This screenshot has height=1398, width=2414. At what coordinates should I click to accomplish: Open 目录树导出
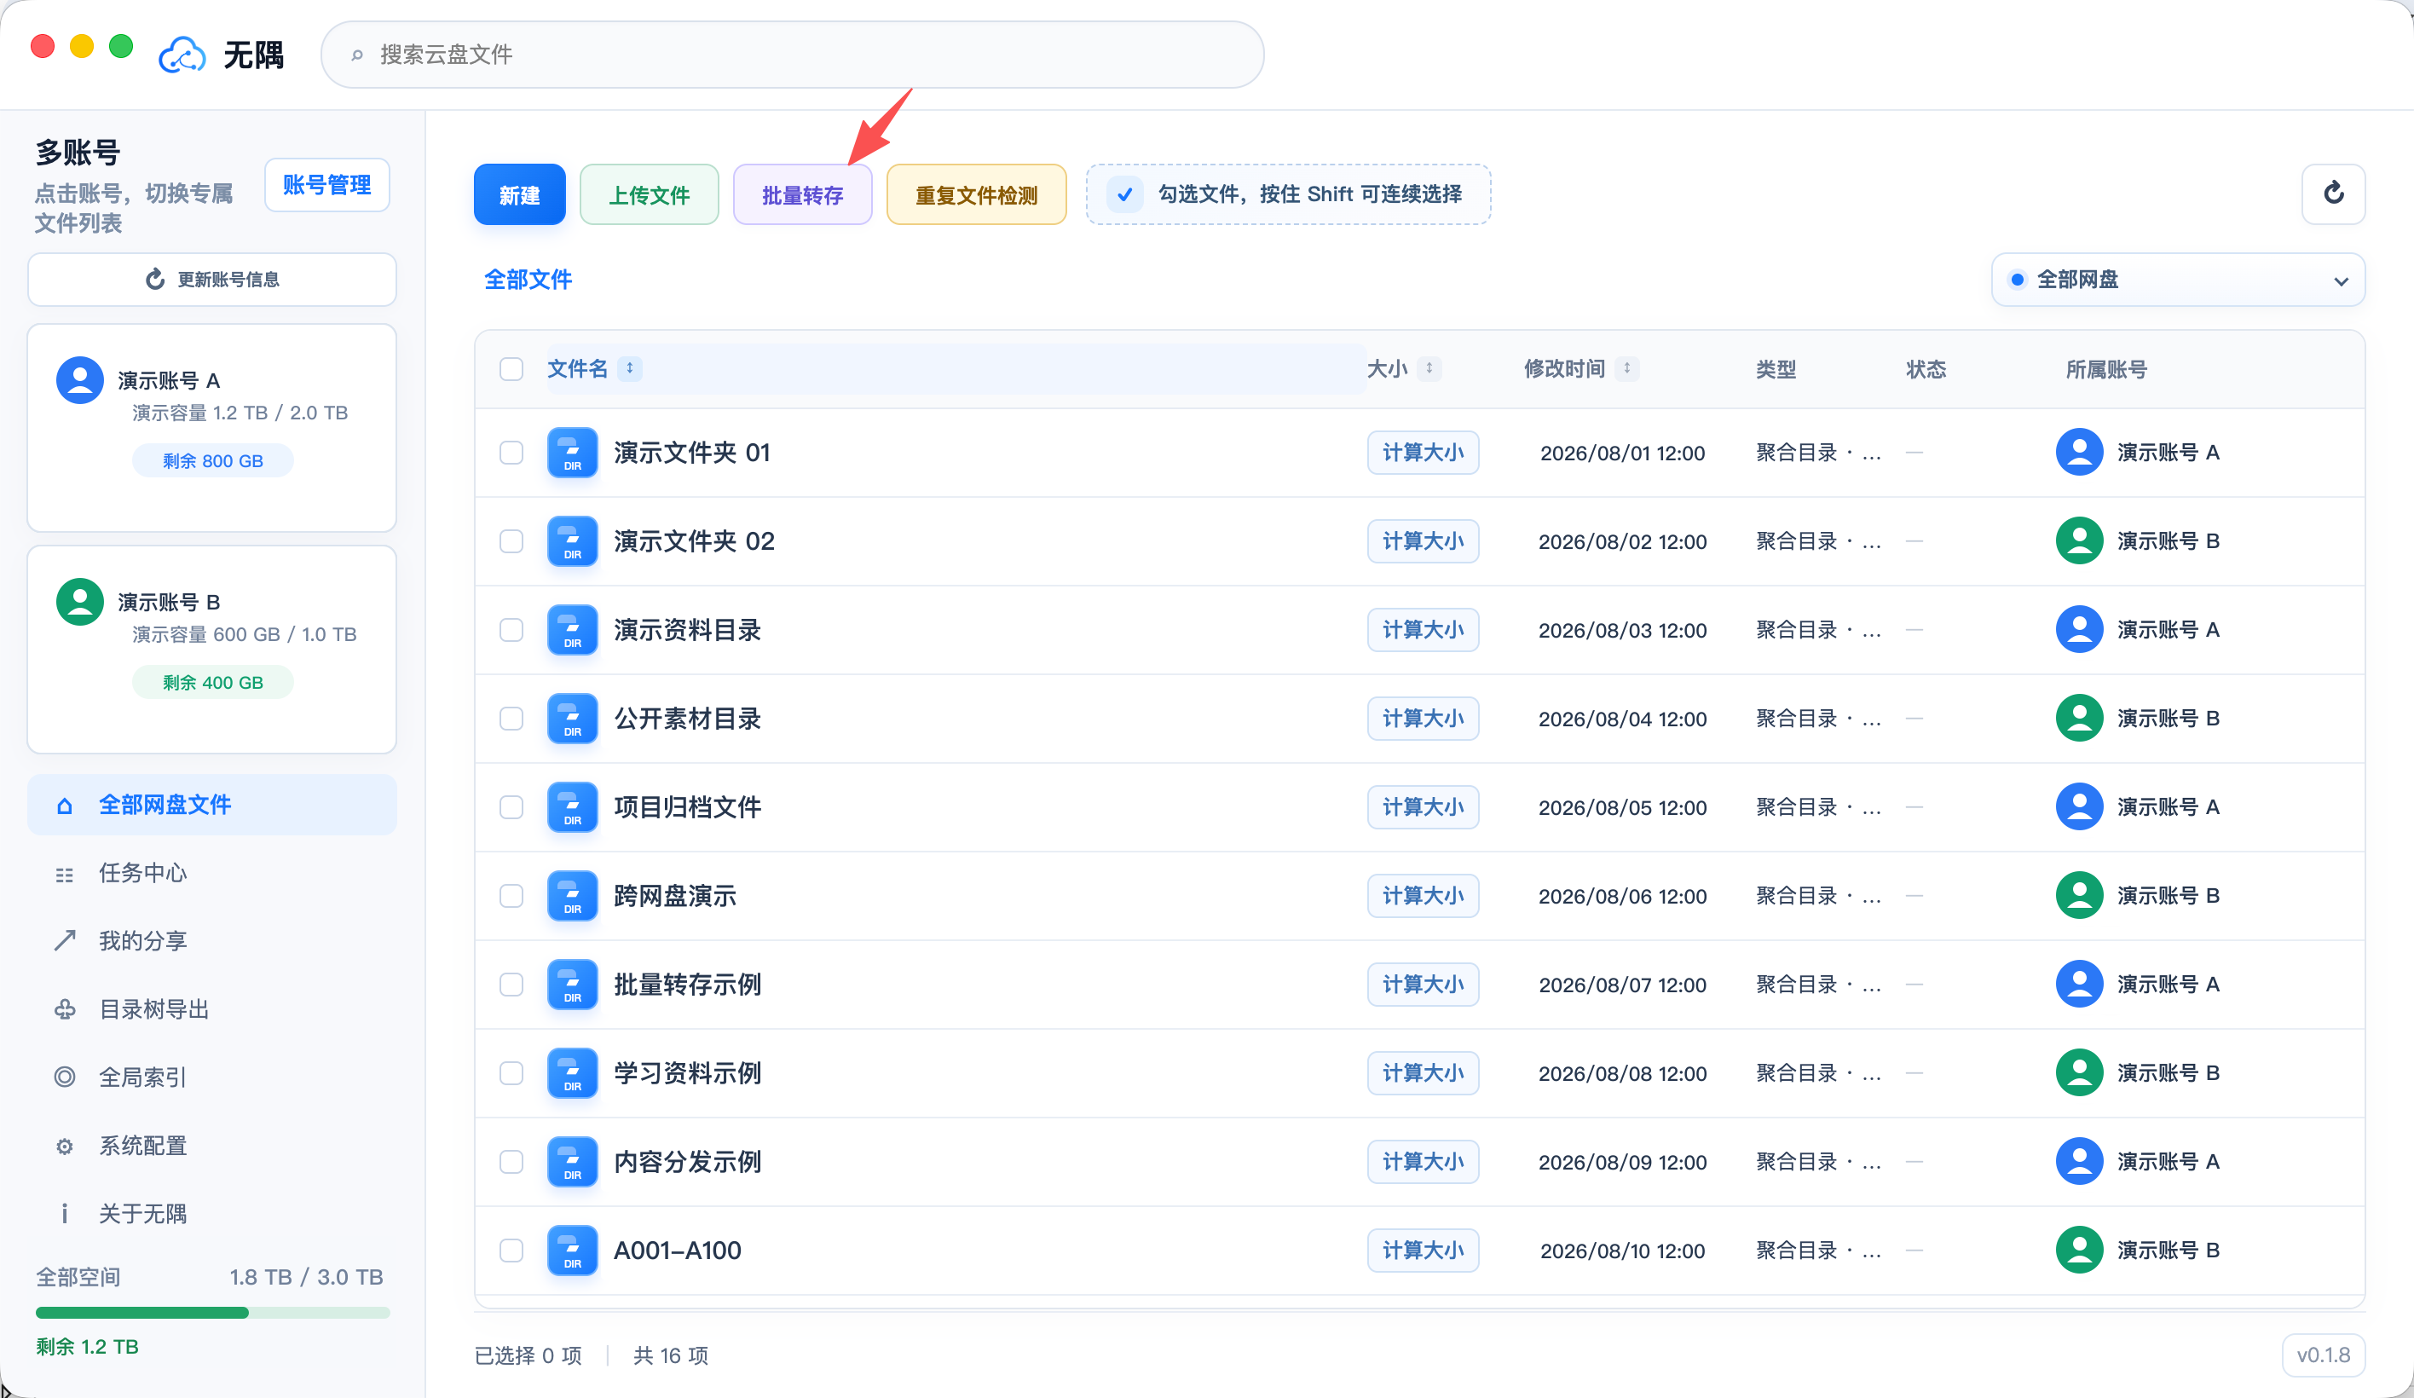tap(211, 1009)
